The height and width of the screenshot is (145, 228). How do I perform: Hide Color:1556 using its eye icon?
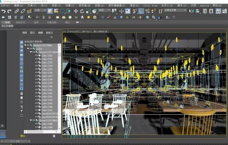(36, 72)
